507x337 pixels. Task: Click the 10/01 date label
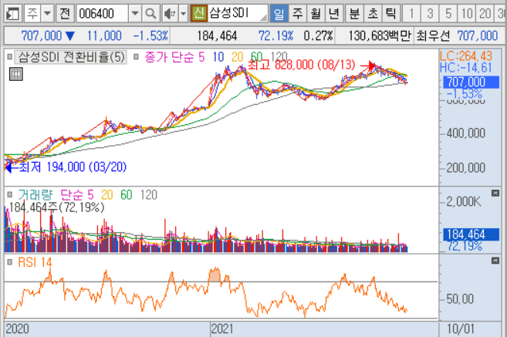[x=461, y=329]
